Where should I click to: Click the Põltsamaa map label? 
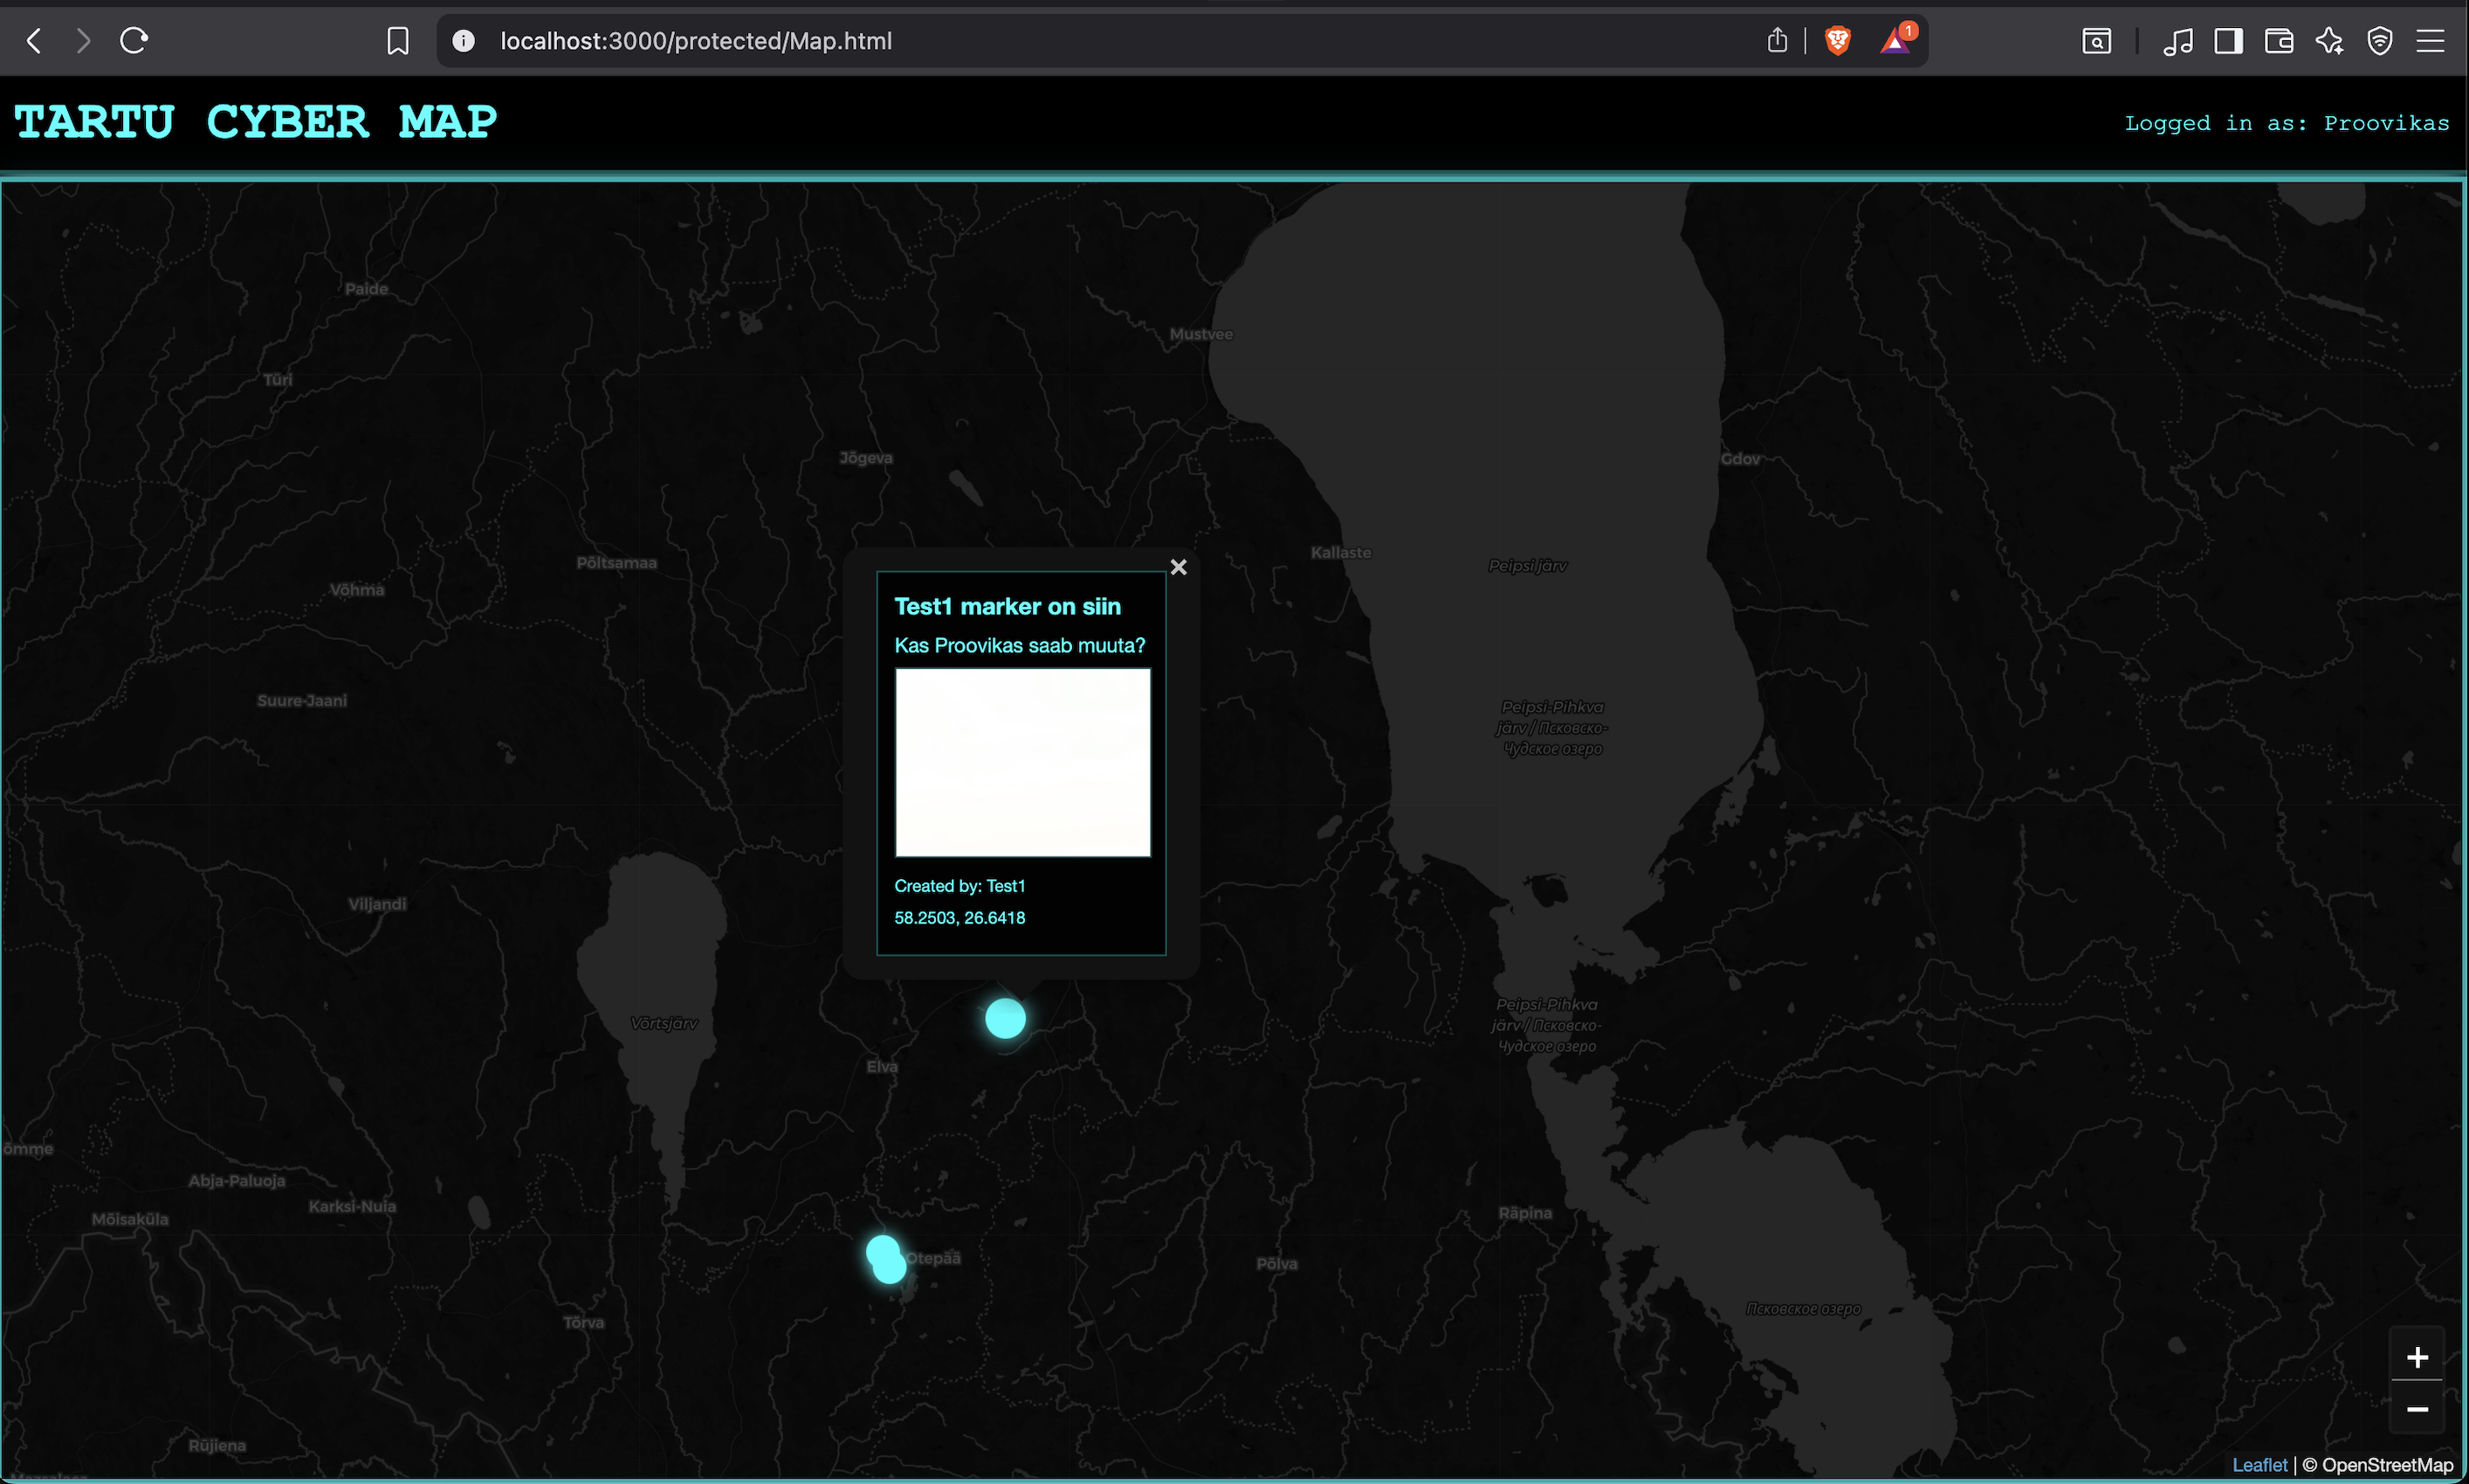tap(617, 563)
